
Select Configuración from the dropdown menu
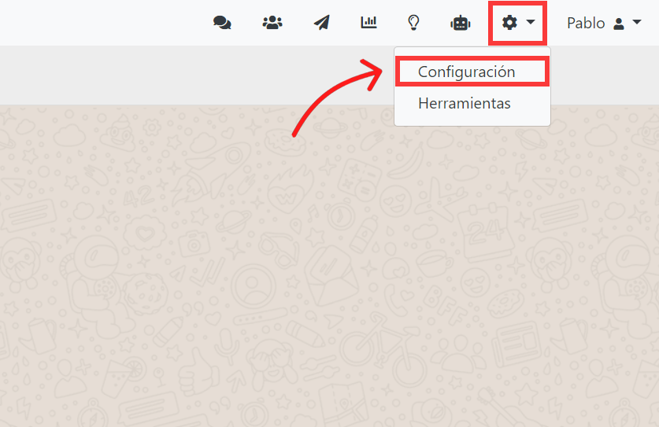(x=467, y=72)
